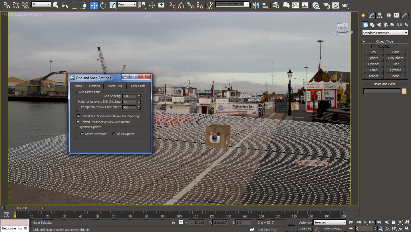Switch to the Snaps tab
This screenshot has width=411, height=232.
78,86
